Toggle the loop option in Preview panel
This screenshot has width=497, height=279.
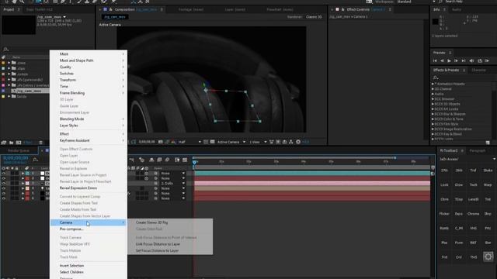(480, 60)
